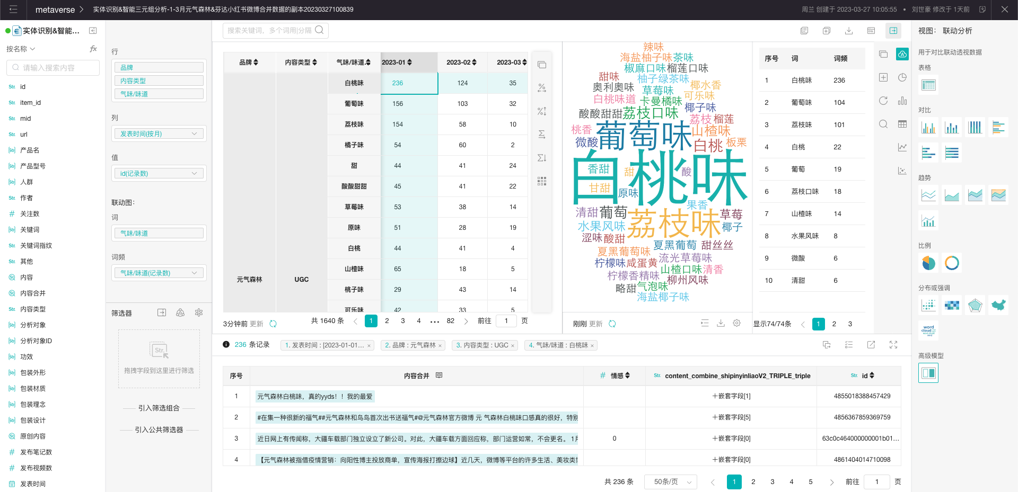
Task: Go to page 5 of detail records
Action: point(811,482)
